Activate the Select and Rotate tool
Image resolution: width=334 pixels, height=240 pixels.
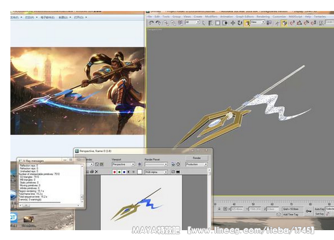pos(240,23)
